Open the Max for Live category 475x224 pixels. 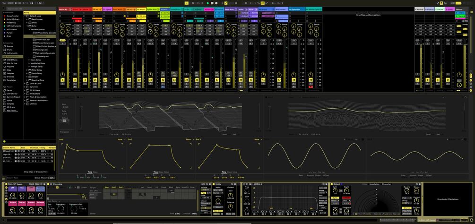pyautogui.click(x=11, y=63)
